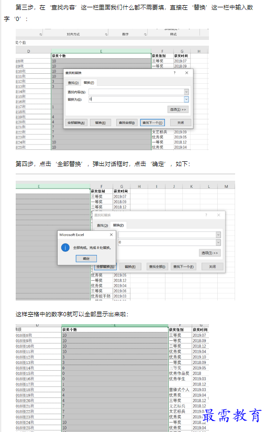Click the 雷锋式个人 cell
The height and width of the screenshot is (432, 266).
180,390
